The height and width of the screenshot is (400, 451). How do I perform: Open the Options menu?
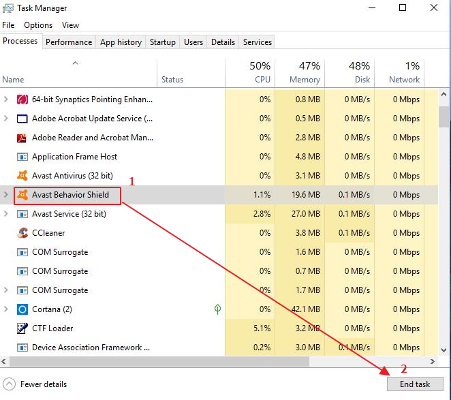(x=38, y=25)
